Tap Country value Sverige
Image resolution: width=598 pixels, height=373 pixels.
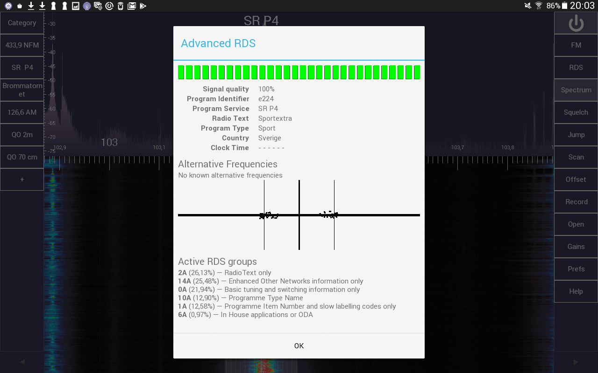270,138
